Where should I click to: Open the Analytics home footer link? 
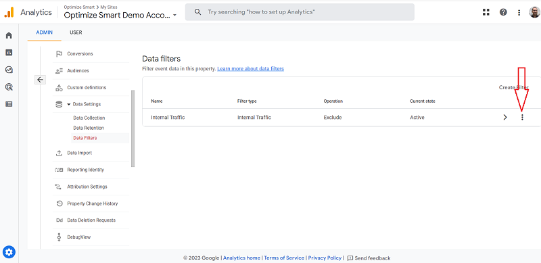241,258
